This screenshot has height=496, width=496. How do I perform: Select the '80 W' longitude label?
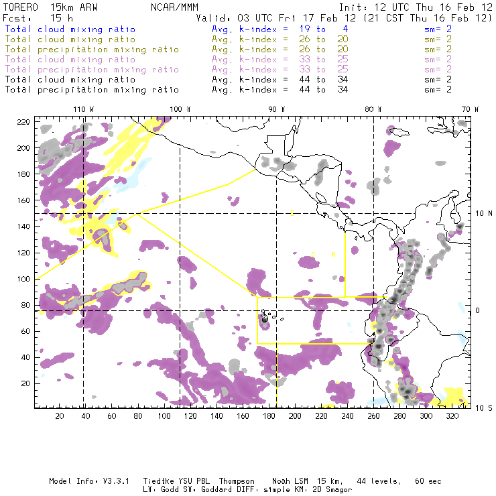tap(373, 109)
